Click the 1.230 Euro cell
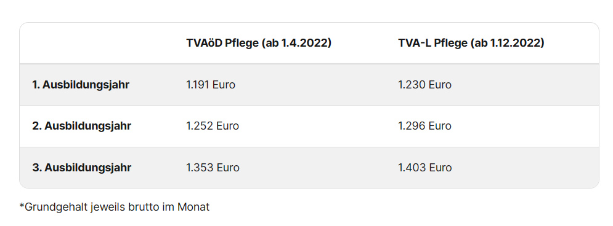This screenshot has height=226, width=613. click(424, 85)
